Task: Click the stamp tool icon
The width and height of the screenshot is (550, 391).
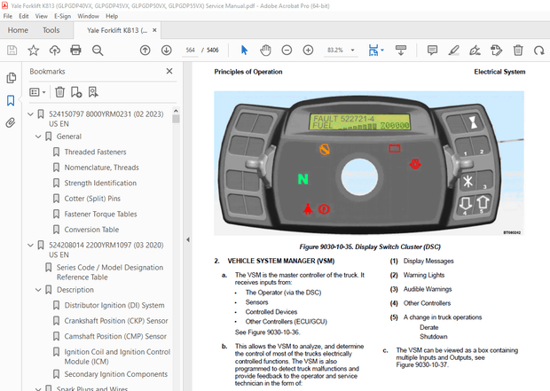Action: coord(497,51)
